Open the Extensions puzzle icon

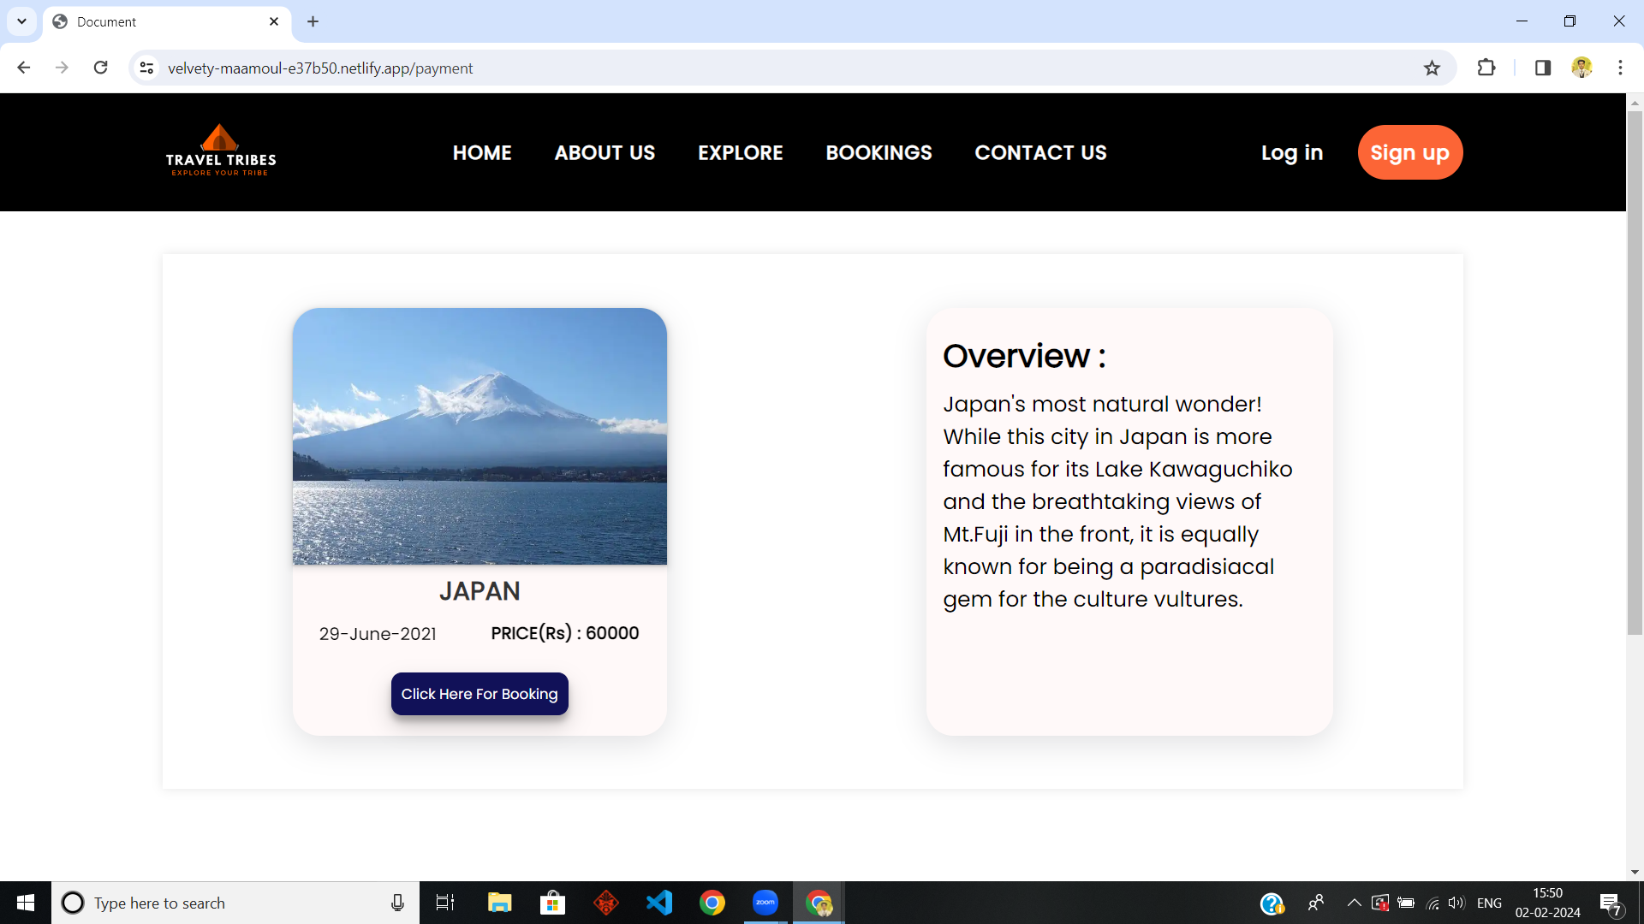1486,68
